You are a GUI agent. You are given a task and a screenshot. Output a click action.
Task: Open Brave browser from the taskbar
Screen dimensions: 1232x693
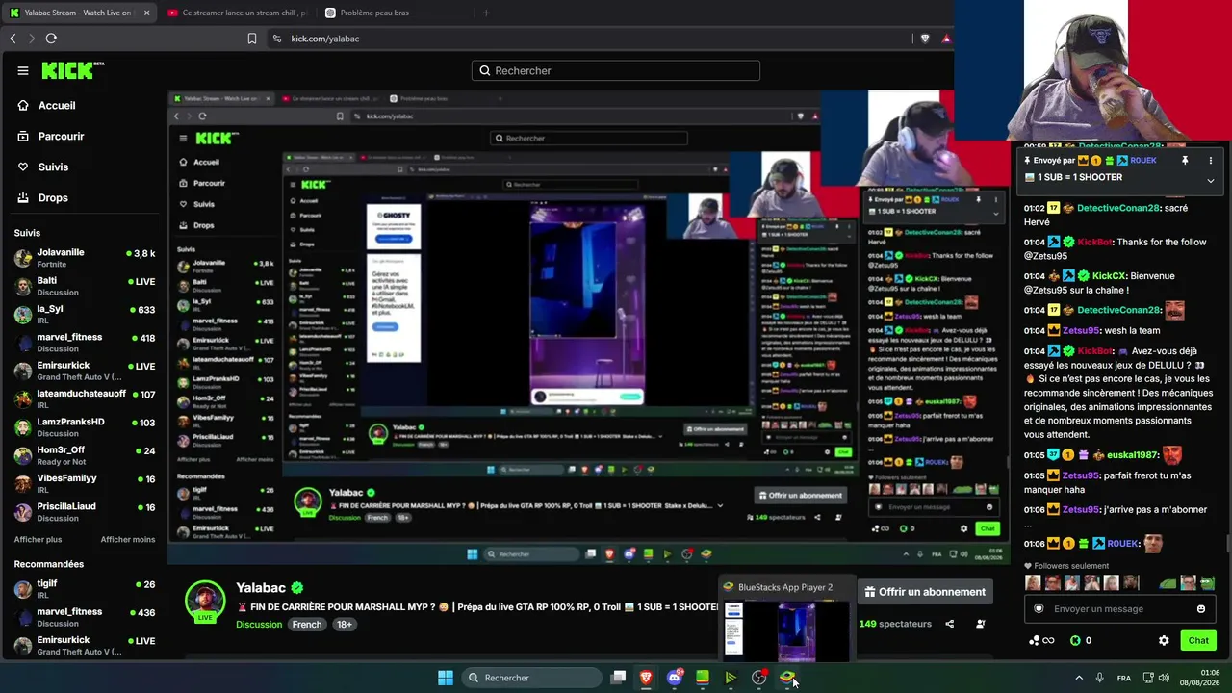[x=646, y=678]
